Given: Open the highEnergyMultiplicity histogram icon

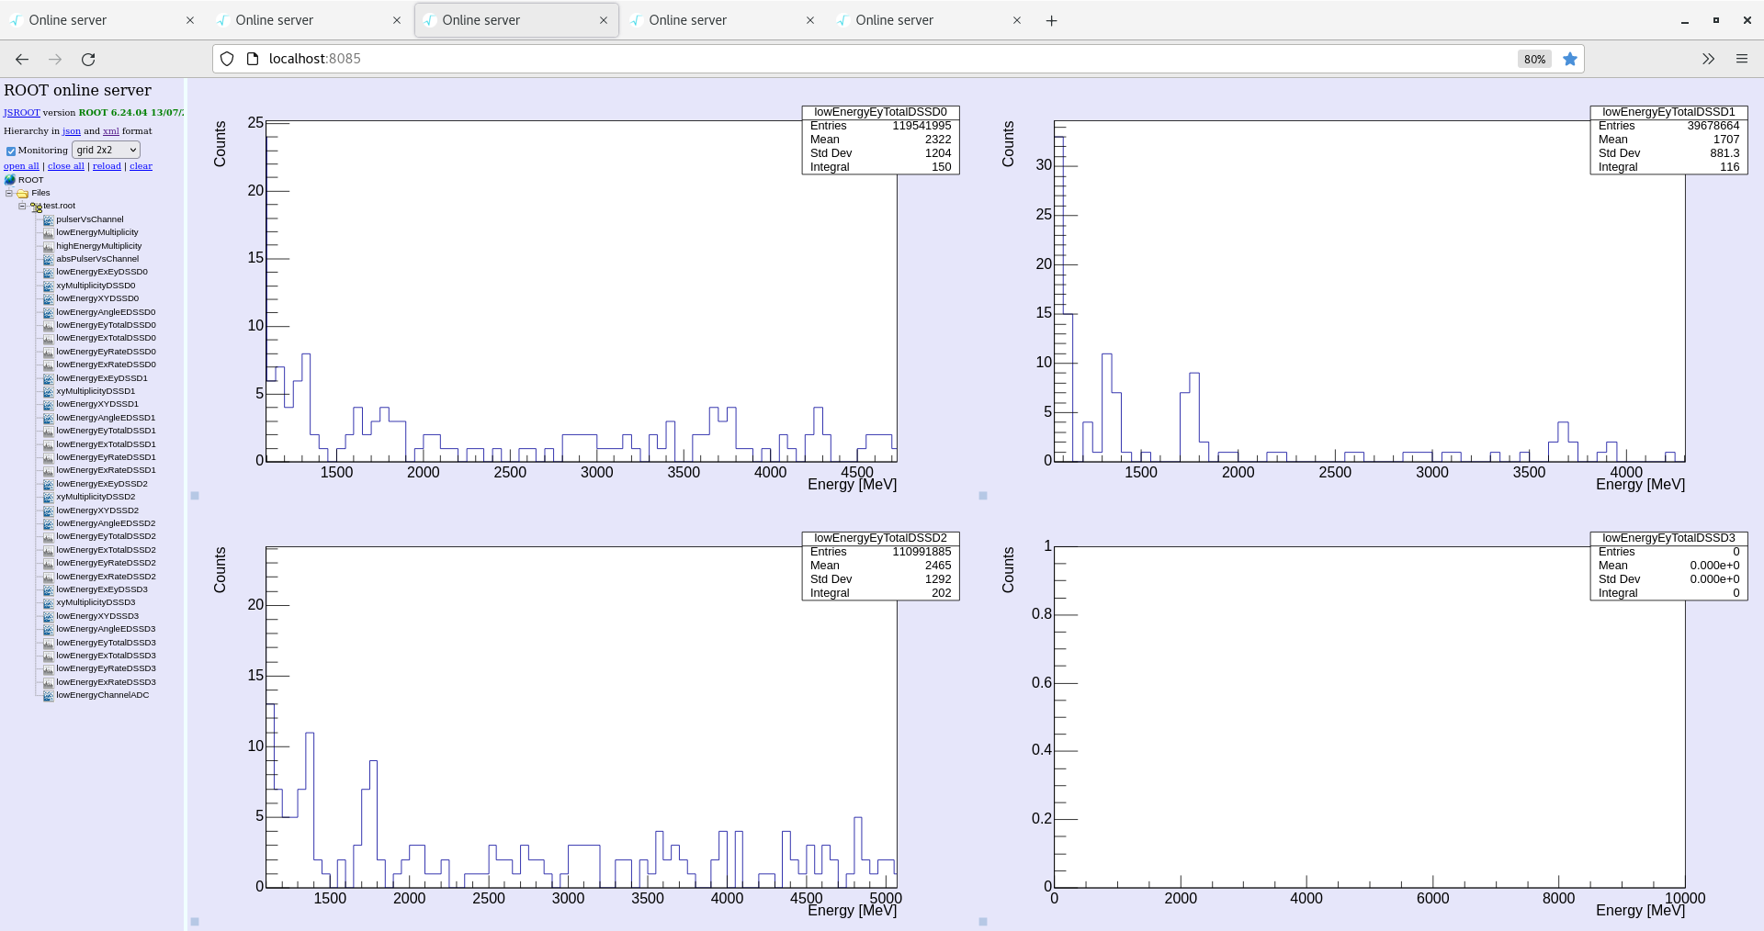Looking at the screenshot, I should tap(47, 246).
